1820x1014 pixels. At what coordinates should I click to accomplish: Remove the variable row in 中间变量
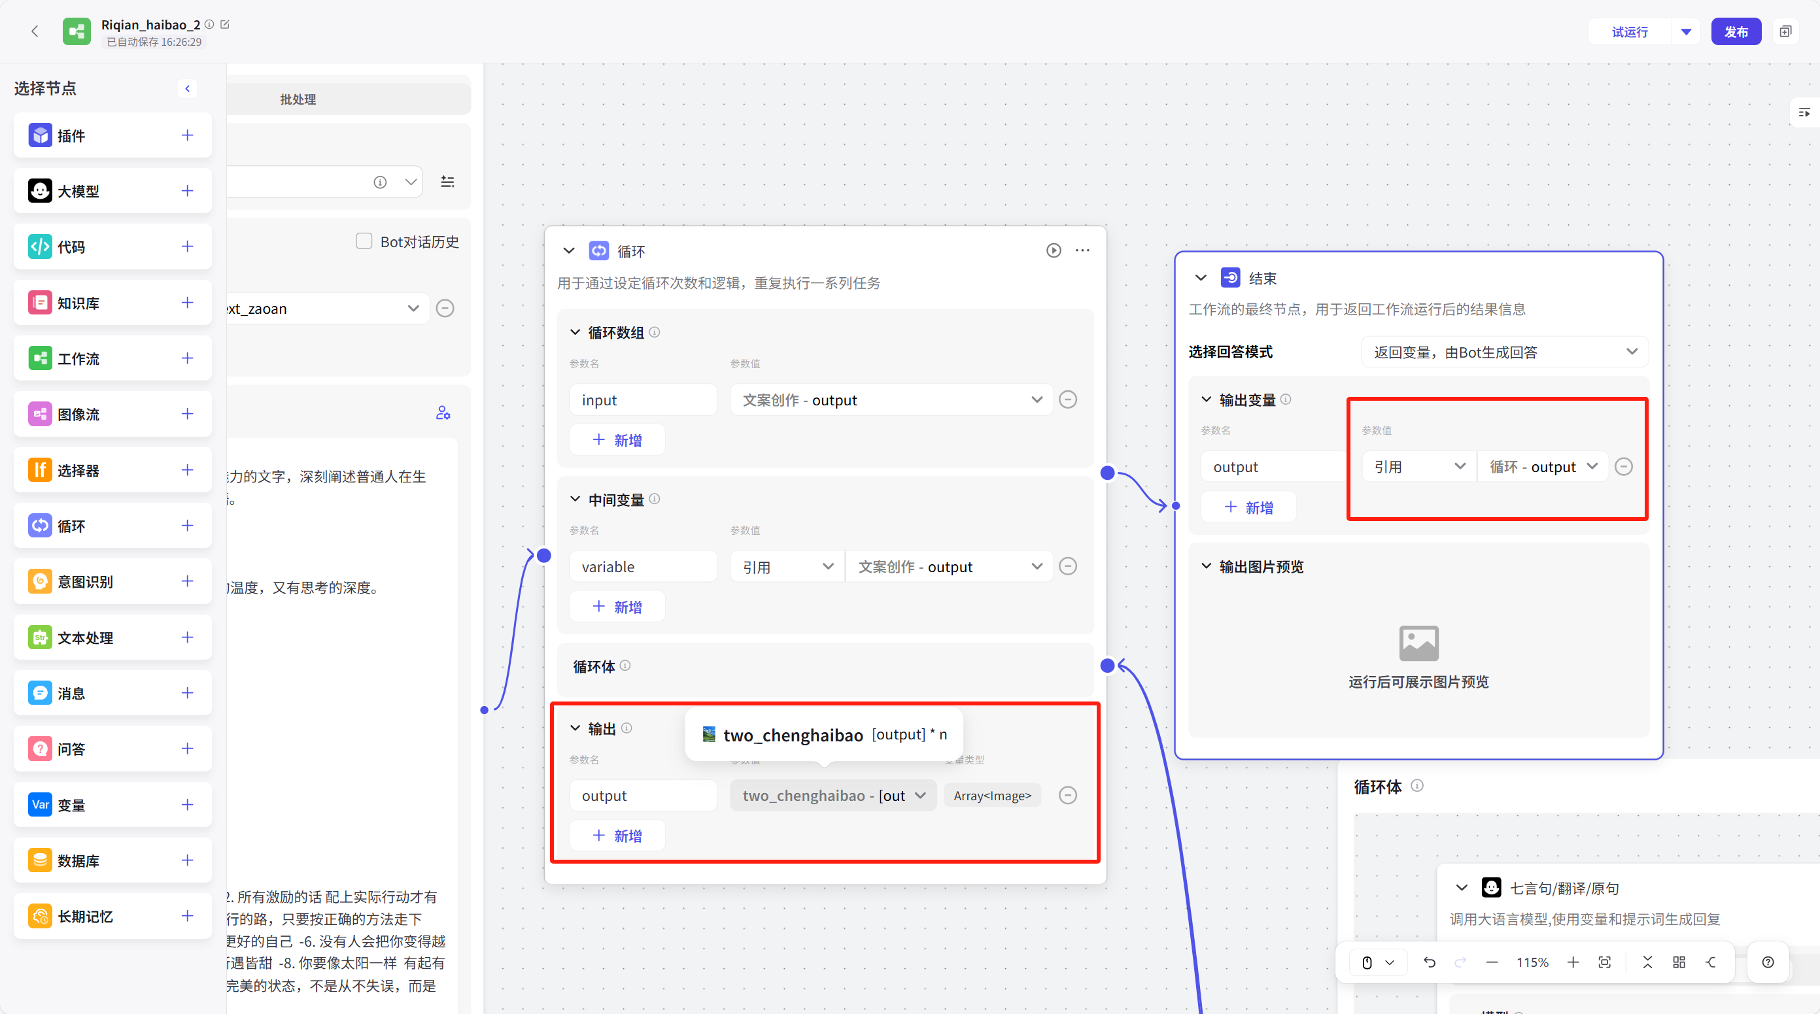(1069, 566)
